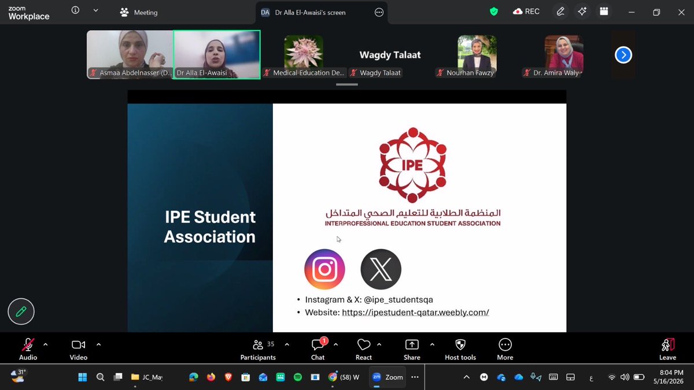
Task: Expand the hidden system tray icons
Action: click(x=467, y=377)
